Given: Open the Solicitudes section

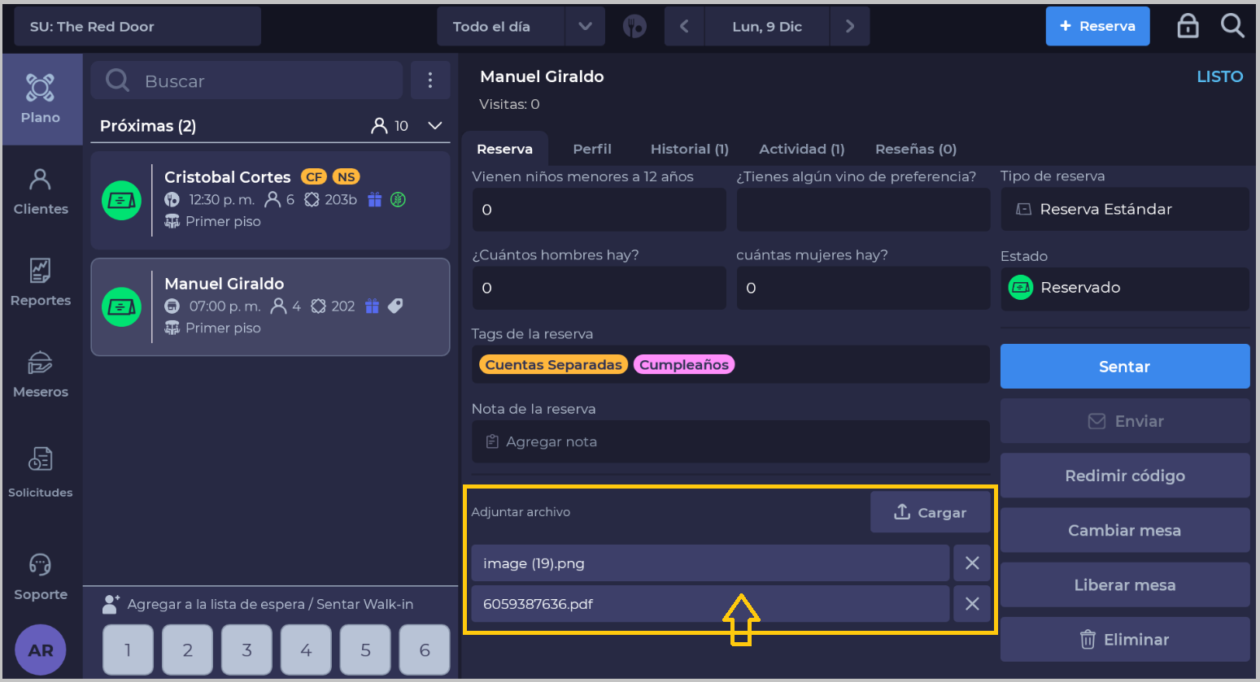Looking at the screenshot, I should point(41,472).
